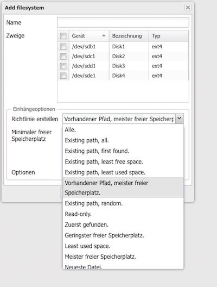Check the /dev/sdd1 Disk3 checkbox
Screen dimensions: 217x287
63,66
